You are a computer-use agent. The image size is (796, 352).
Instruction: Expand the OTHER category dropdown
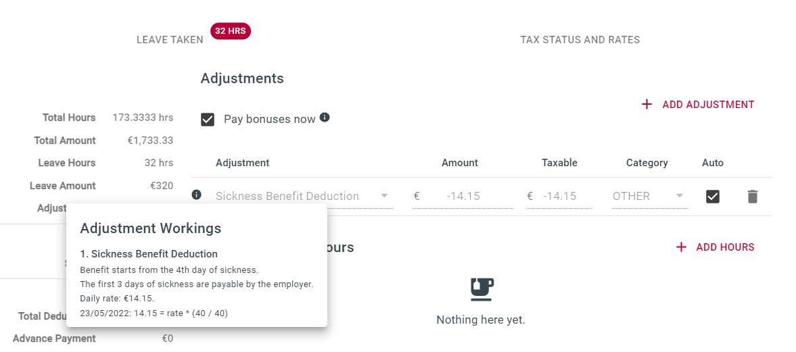coord(651,197)
